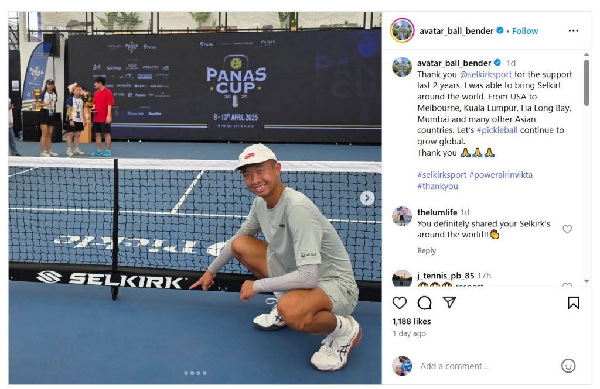Image resolution: width=600 pixels, height=389 pixels.
Task: Open avatar_ball_bender story profile picture in header
Action: coord(402,30)
